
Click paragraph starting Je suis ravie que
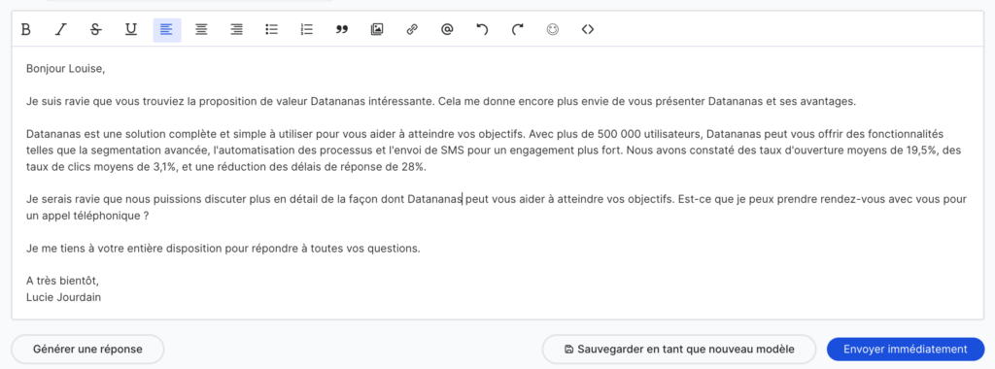point(441,101)
